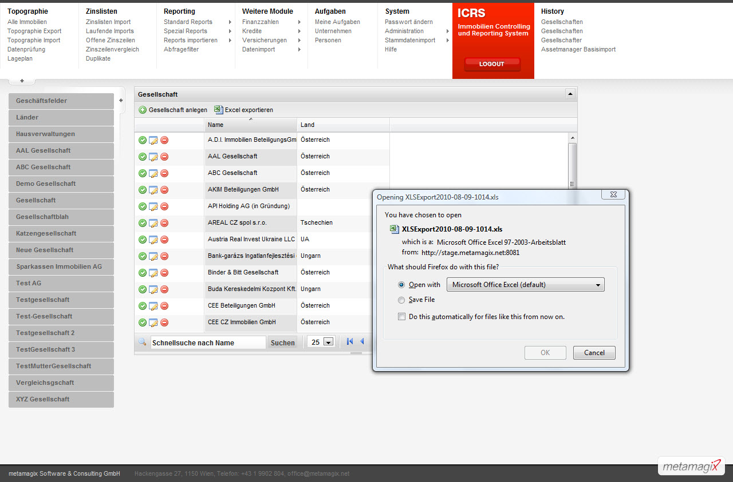Click Cancel in the download dialog
733x482 pixels.
coord(594,353)
